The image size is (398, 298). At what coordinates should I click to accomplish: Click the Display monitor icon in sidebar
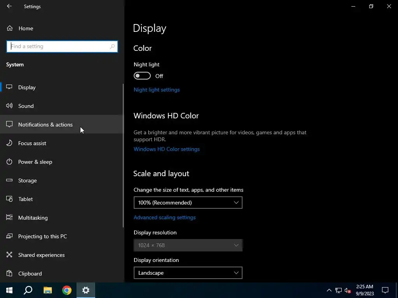pyautogui.click(x=9, y=87)
